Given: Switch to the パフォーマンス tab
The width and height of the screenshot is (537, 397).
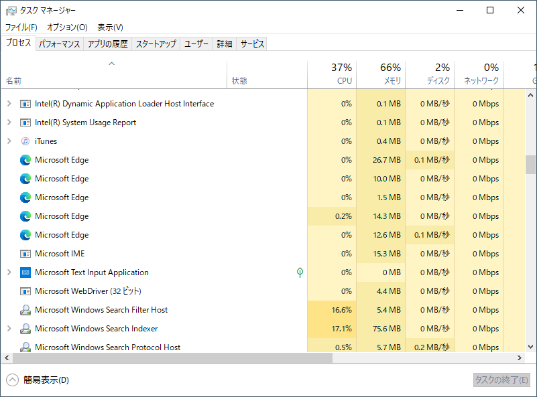Looking at the screenshot, I should click(59, 44).
